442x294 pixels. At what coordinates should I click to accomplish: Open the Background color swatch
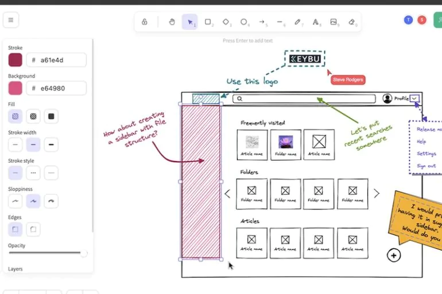point(15,88)
